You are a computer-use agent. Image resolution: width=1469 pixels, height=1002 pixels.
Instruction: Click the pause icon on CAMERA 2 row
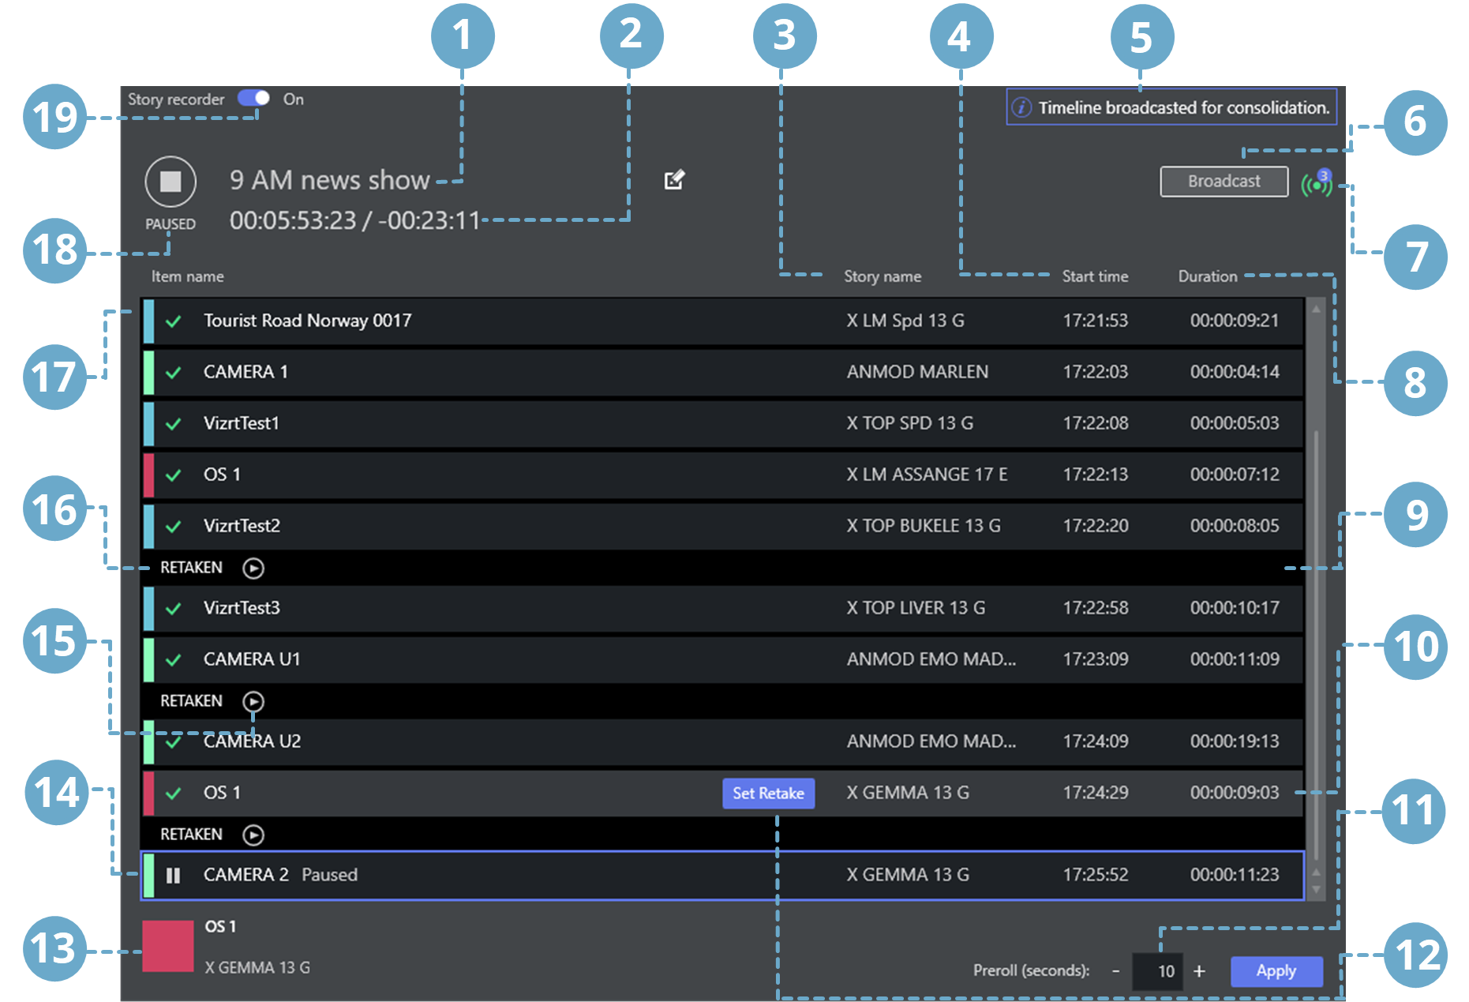pos(173,875)
